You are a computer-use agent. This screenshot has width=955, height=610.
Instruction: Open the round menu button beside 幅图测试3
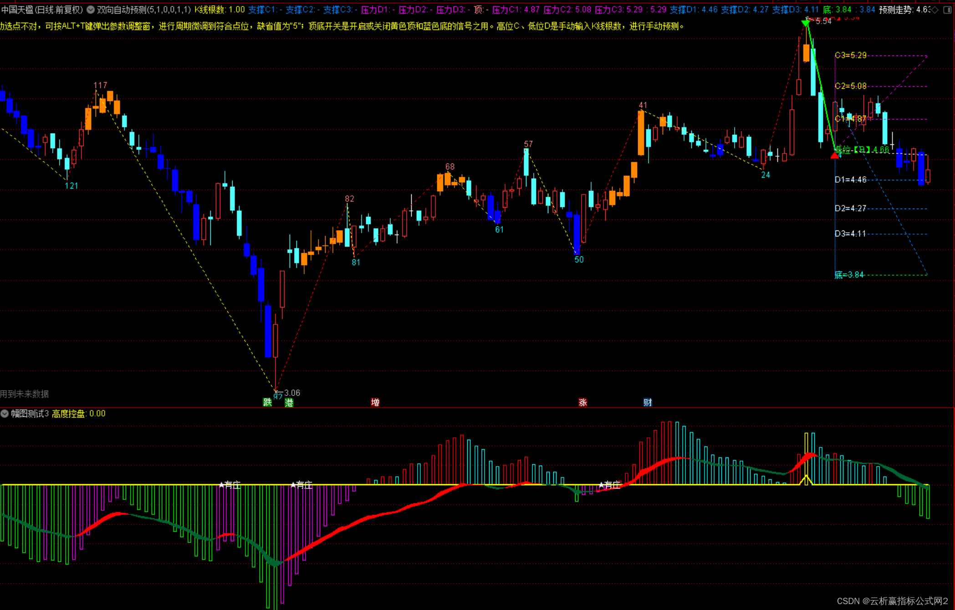click(5, 414)
